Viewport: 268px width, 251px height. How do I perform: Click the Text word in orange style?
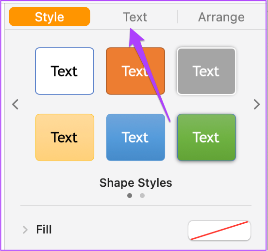pos(135,71)
